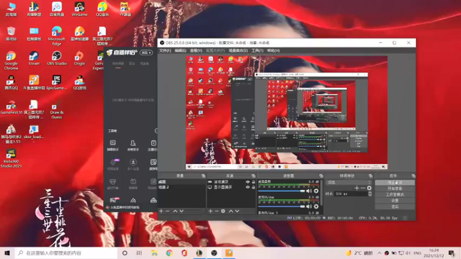Pop out the 来源 dock with its float icon

coord(254,176)
